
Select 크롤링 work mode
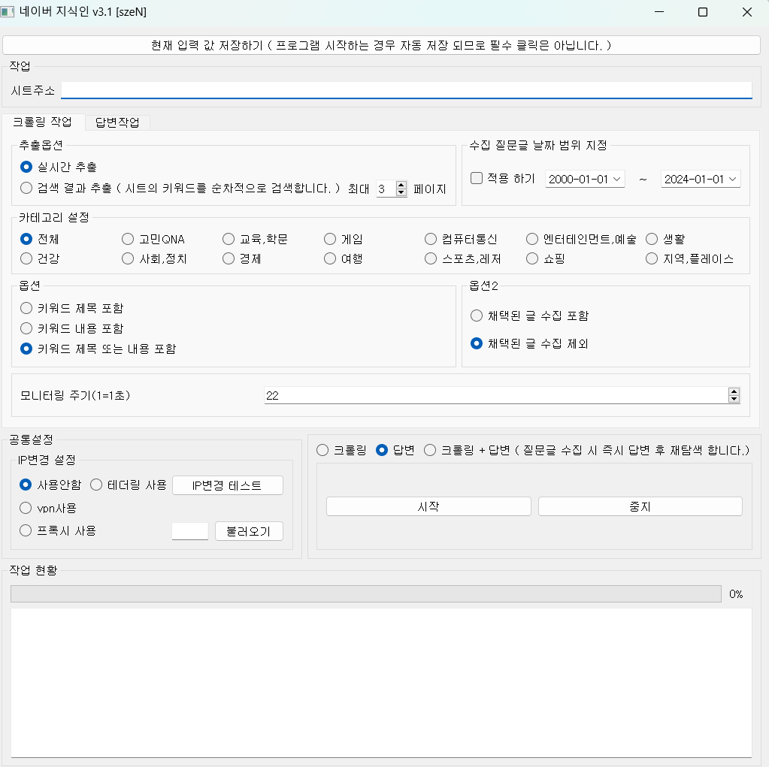[341, 450]
